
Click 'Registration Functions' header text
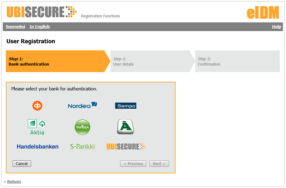coord(101,16)
